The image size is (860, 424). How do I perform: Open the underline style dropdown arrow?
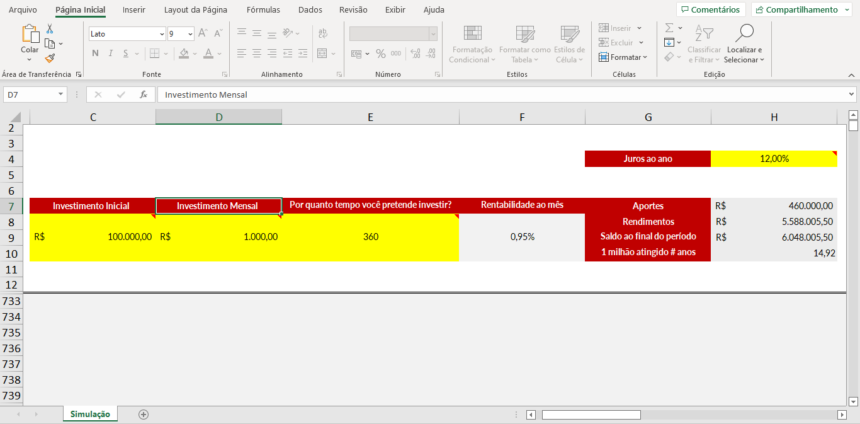tap(137, 54)
